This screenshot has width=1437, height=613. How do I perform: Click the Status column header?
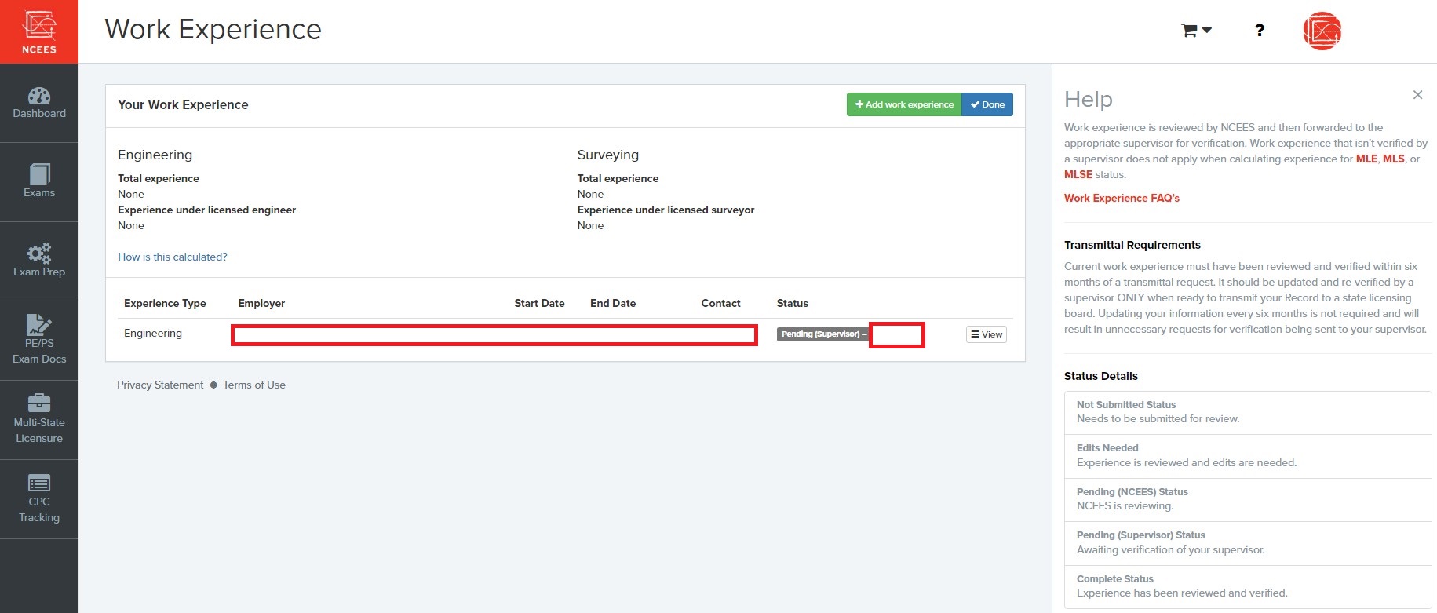(792, 303)
